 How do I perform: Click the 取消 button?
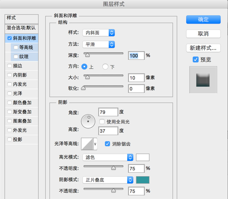203,34
